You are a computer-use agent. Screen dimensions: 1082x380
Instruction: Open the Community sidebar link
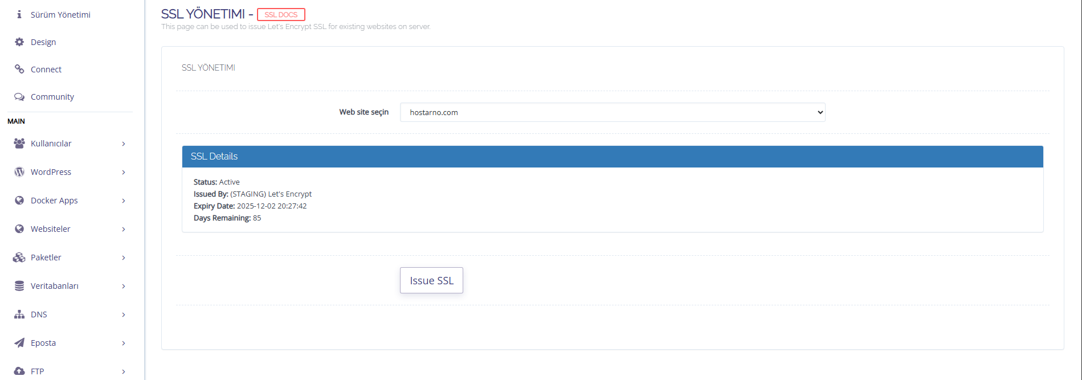[x=52, y=97]
